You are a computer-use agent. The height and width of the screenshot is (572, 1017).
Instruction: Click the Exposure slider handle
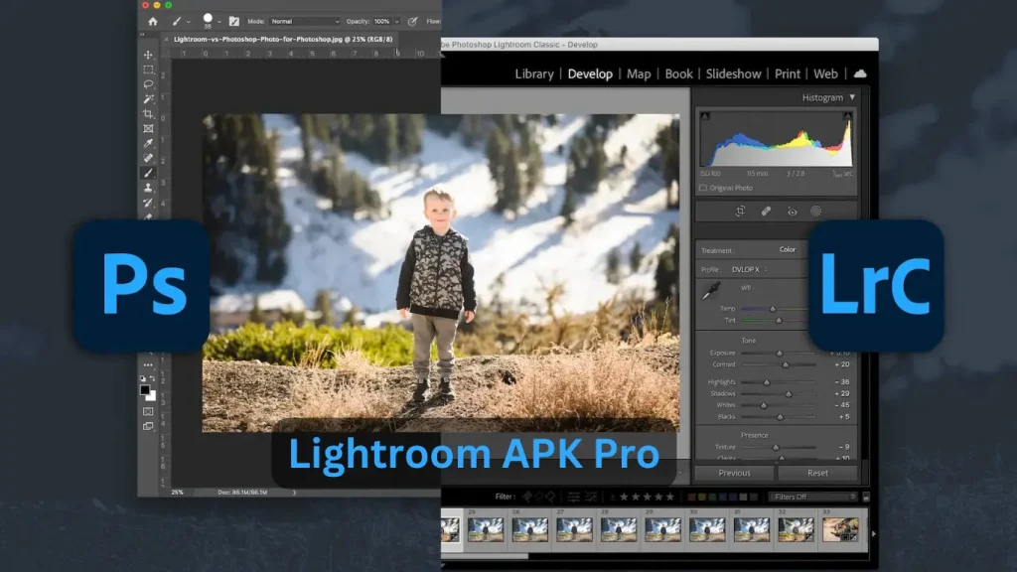779,354
